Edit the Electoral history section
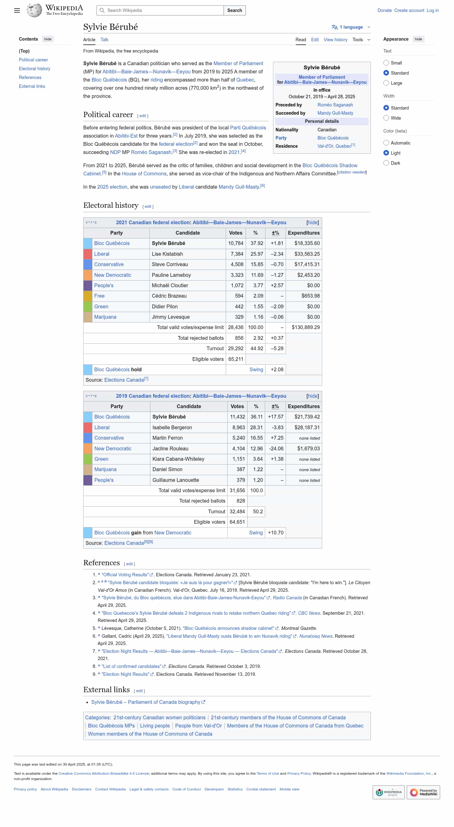Viewport: 454px width, 827px height. (x=148, y=207)
